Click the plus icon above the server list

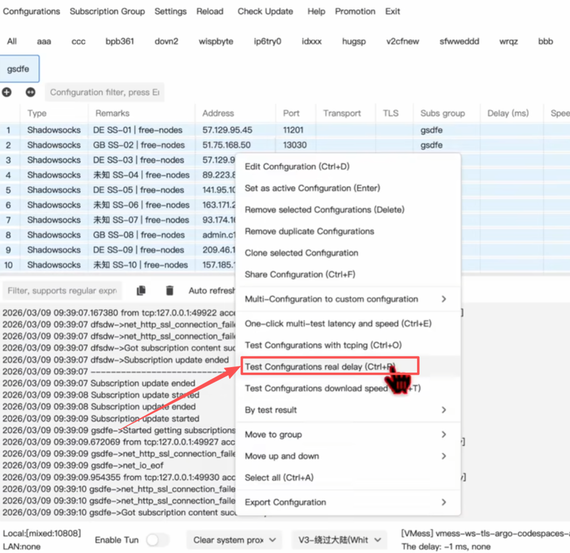click(x=7, y=92)
